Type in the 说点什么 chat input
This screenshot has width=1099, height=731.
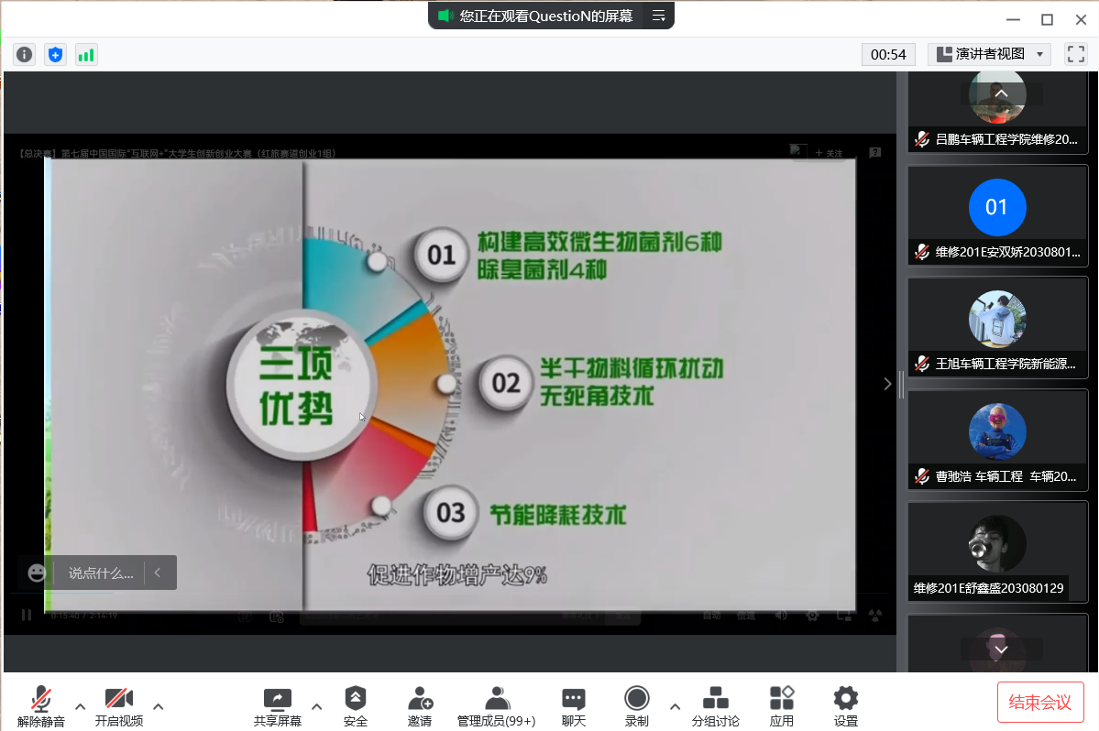coord(101,573)
